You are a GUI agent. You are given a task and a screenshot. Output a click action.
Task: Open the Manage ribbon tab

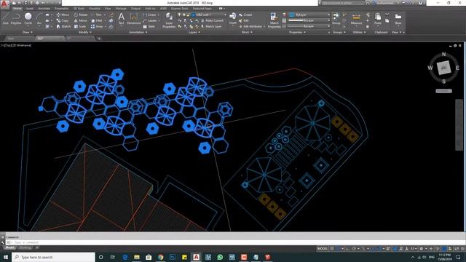pos(121,9)
